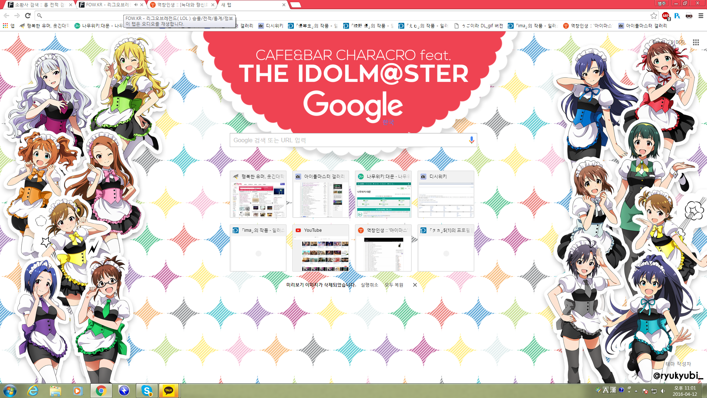The width and height of the screenshot is (707, 398).
Task: Bookmark page with star icon
Action: coord(654,15)
